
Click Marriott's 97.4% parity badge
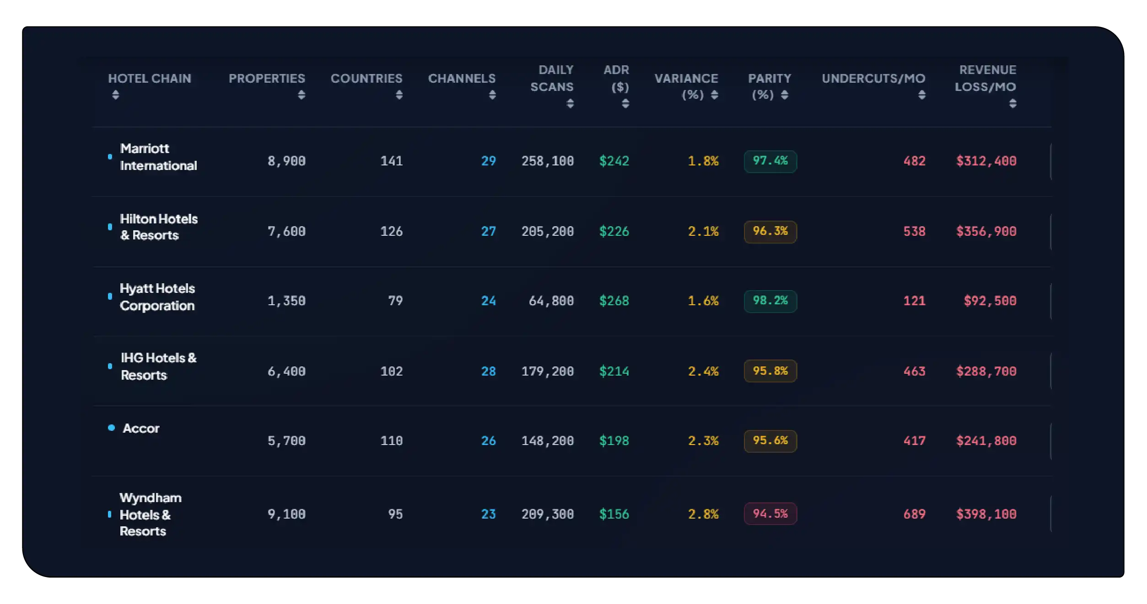point(770,161)
